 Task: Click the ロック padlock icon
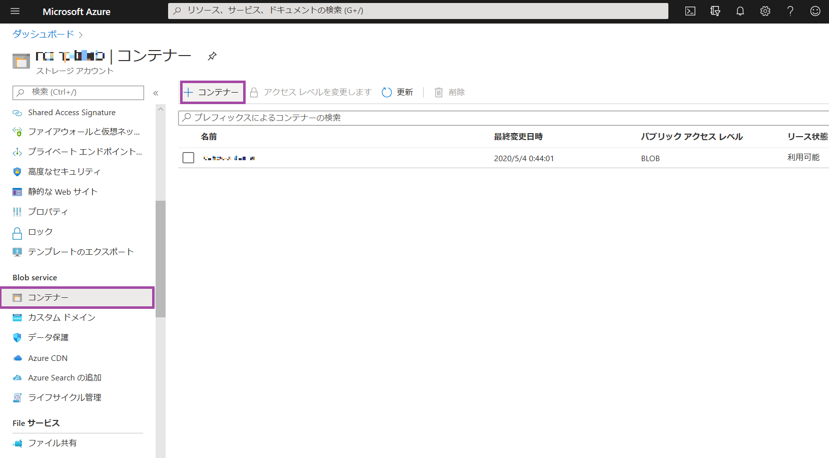point(17,233)
